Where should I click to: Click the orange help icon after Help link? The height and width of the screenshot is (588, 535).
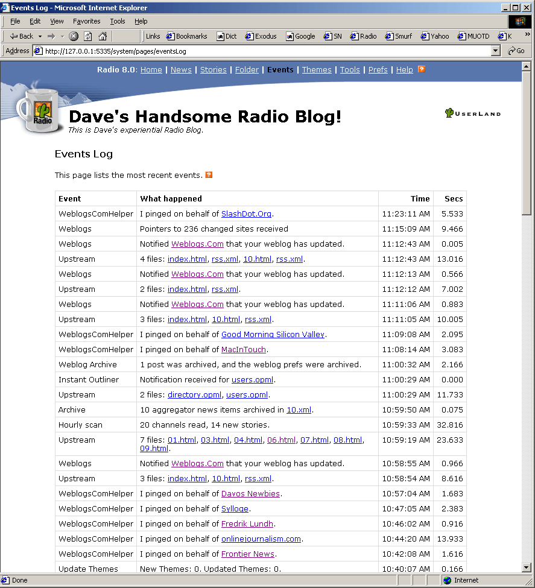(x=422, y=69)
